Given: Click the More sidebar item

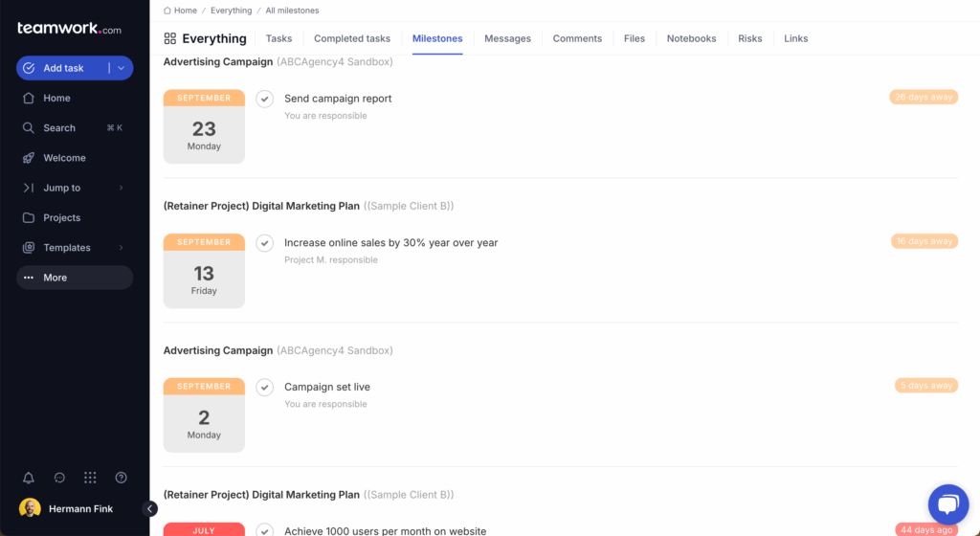Looking at the screenshot, I should (x=75, y=278).
